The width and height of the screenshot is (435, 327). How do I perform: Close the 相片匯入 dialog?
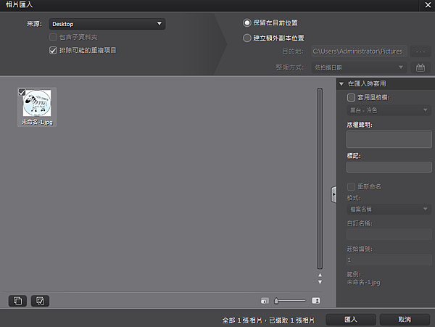[428, 5]
